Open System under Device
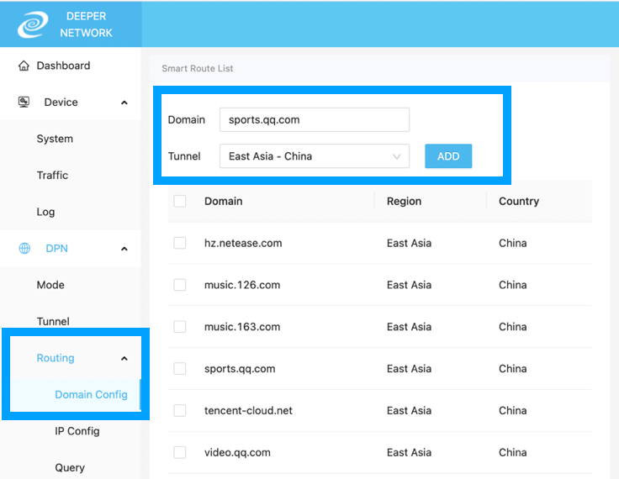The width and height of the screenshot is (619, 479). click(x=55, y=139)
